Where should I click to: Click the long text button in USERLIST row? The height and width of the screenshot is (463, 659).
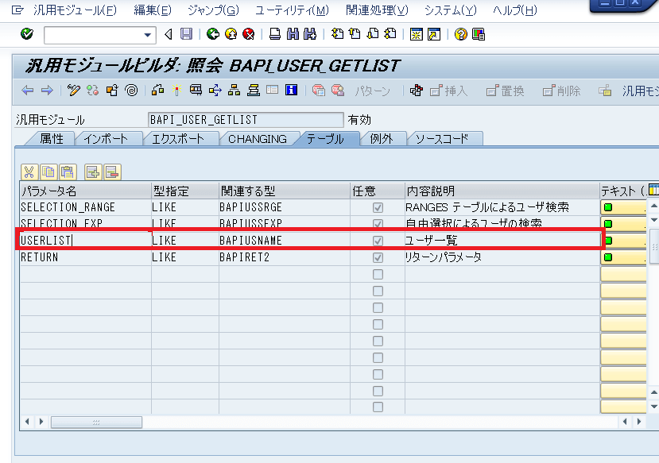tap(623, 241)
